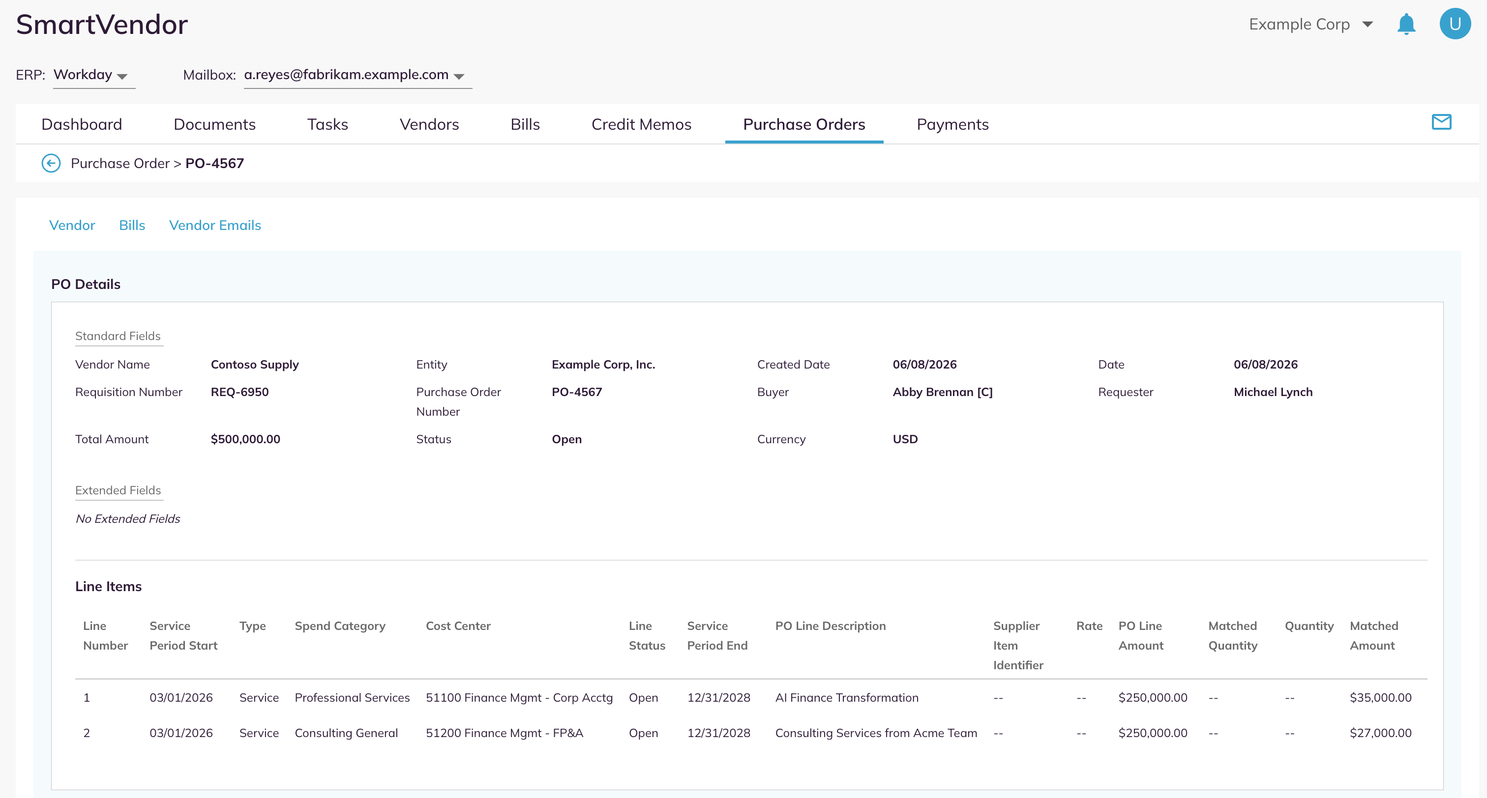This screenshot has width=1487, height=798.
Task: Open the ERP Workday dropdown
Action: pos(93,76)
